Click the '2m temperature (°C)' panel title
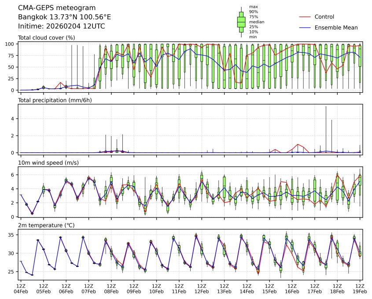This screenshot has height=299, width=372. click(46, 225)
